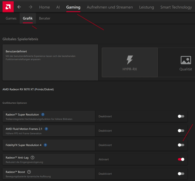Go forward with the right arrow
Screen dimensions: 195x181
pyautogui.click(x=31, y=7)
